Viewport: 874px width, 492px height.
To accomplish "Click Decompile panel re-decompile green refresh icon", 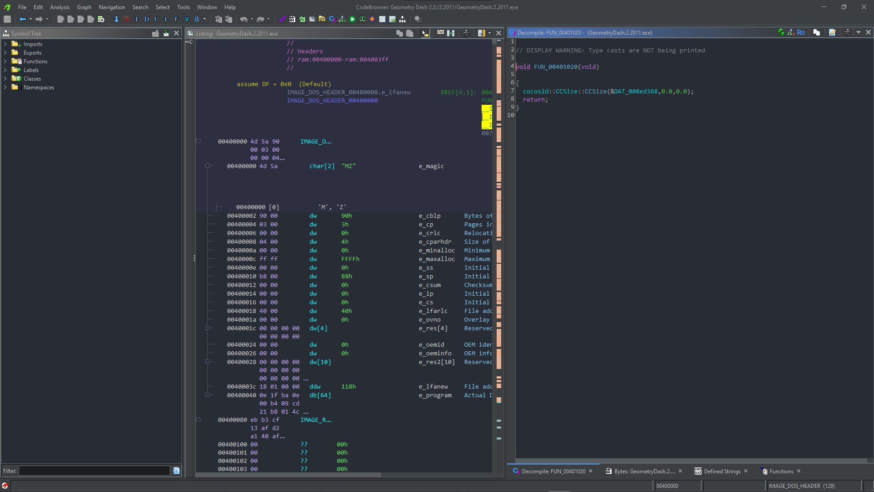I will 781,32.
